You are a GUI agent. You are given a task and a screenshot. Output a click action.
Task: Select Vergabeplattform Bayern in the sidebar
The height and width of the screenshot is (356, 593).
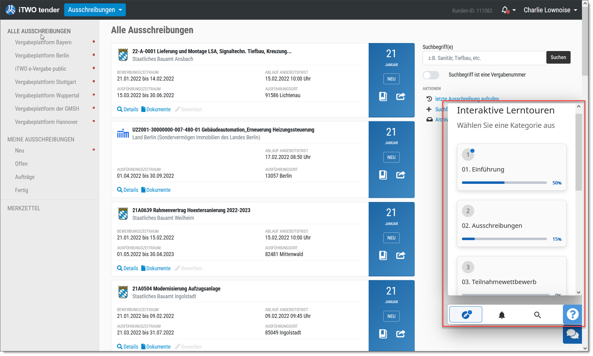[43, 42]
